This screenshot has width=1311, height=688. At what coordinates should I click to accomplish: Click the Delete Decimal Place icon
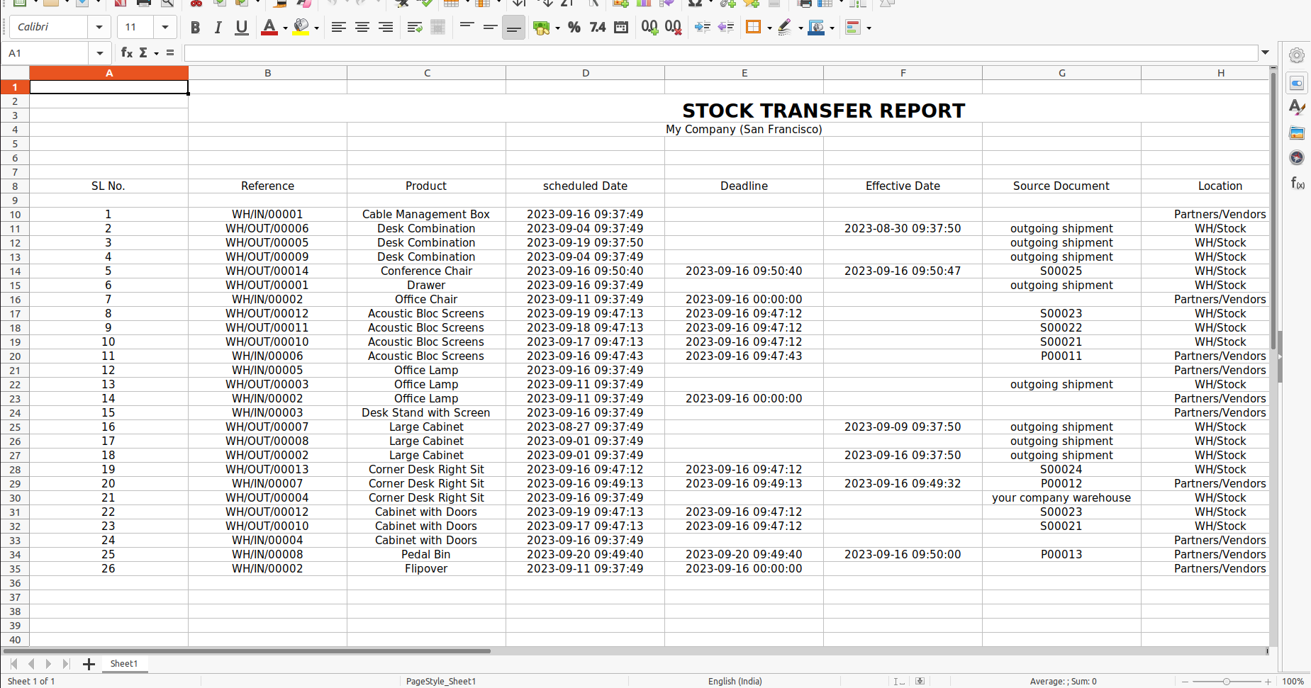point(674,28)
